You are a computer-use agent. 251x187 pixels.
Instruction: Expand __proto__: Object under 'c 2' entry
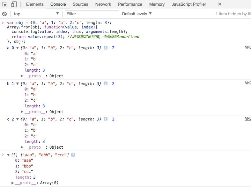coord(22,147)
